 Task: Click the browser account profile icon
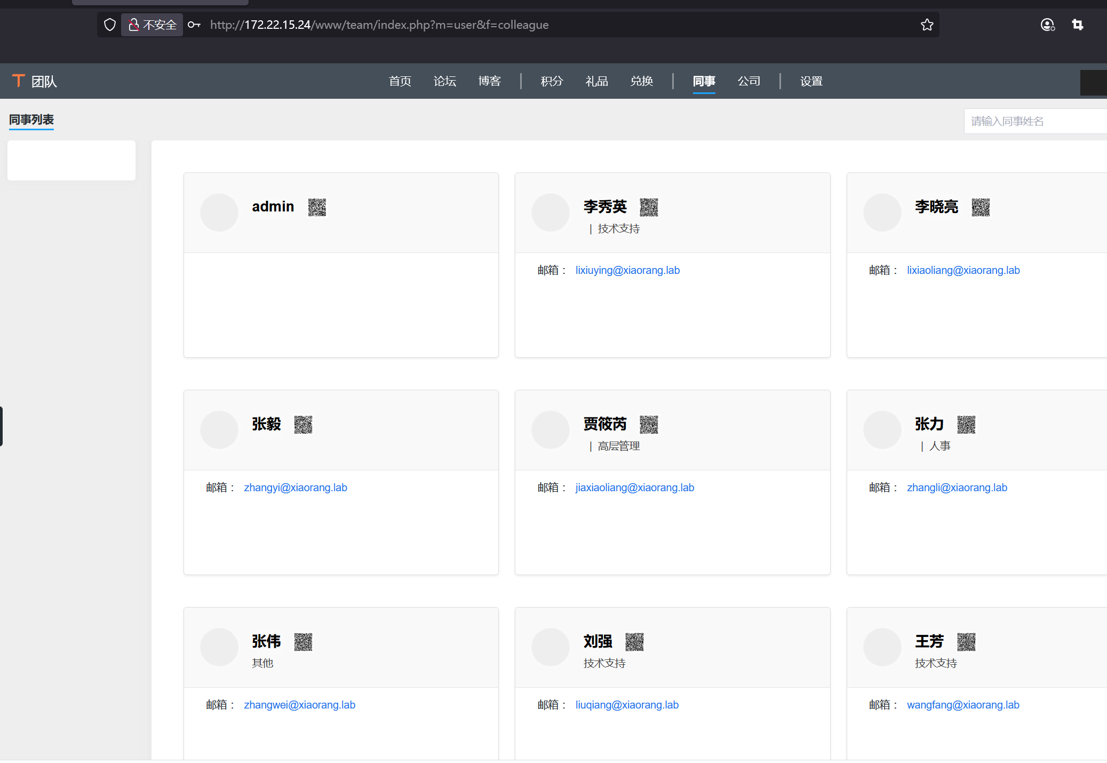[x=1047, y=25]
